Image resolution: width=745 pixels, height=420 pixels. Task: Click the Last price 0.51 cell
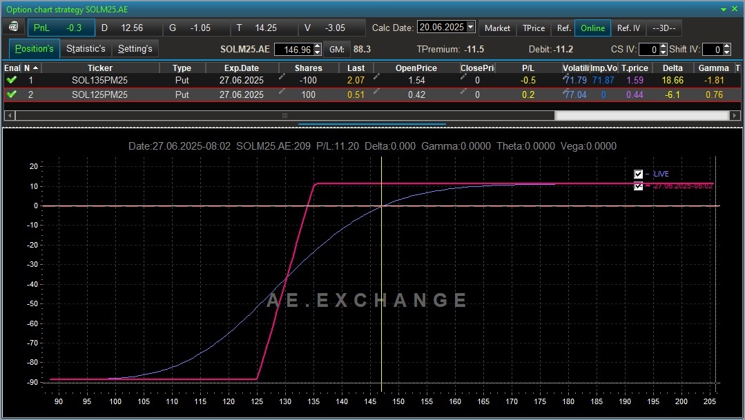356,94
